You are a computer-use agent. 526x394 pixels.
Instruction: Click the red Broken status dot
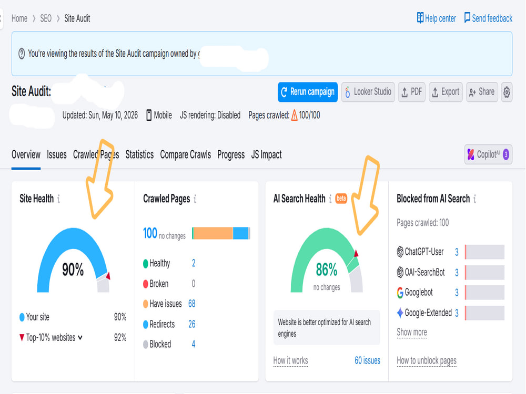[x=146, y=284]
